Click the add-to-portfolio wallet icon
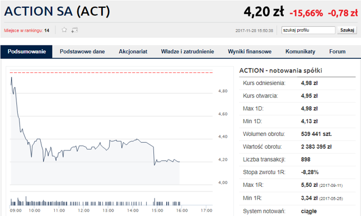 pyautogui.click(x=74, y=30)
